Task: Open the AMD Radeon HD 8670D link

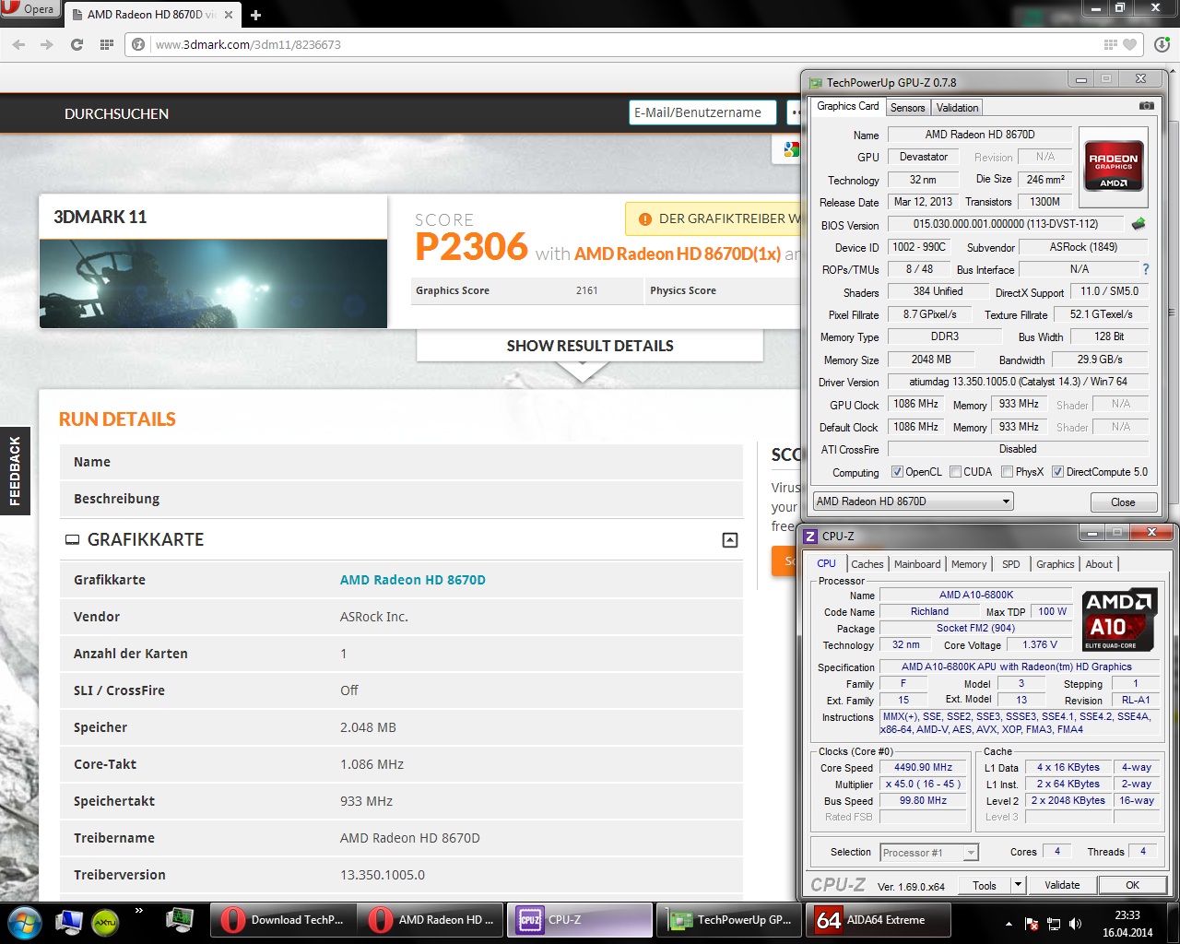Action: click(x=413, y=580)
